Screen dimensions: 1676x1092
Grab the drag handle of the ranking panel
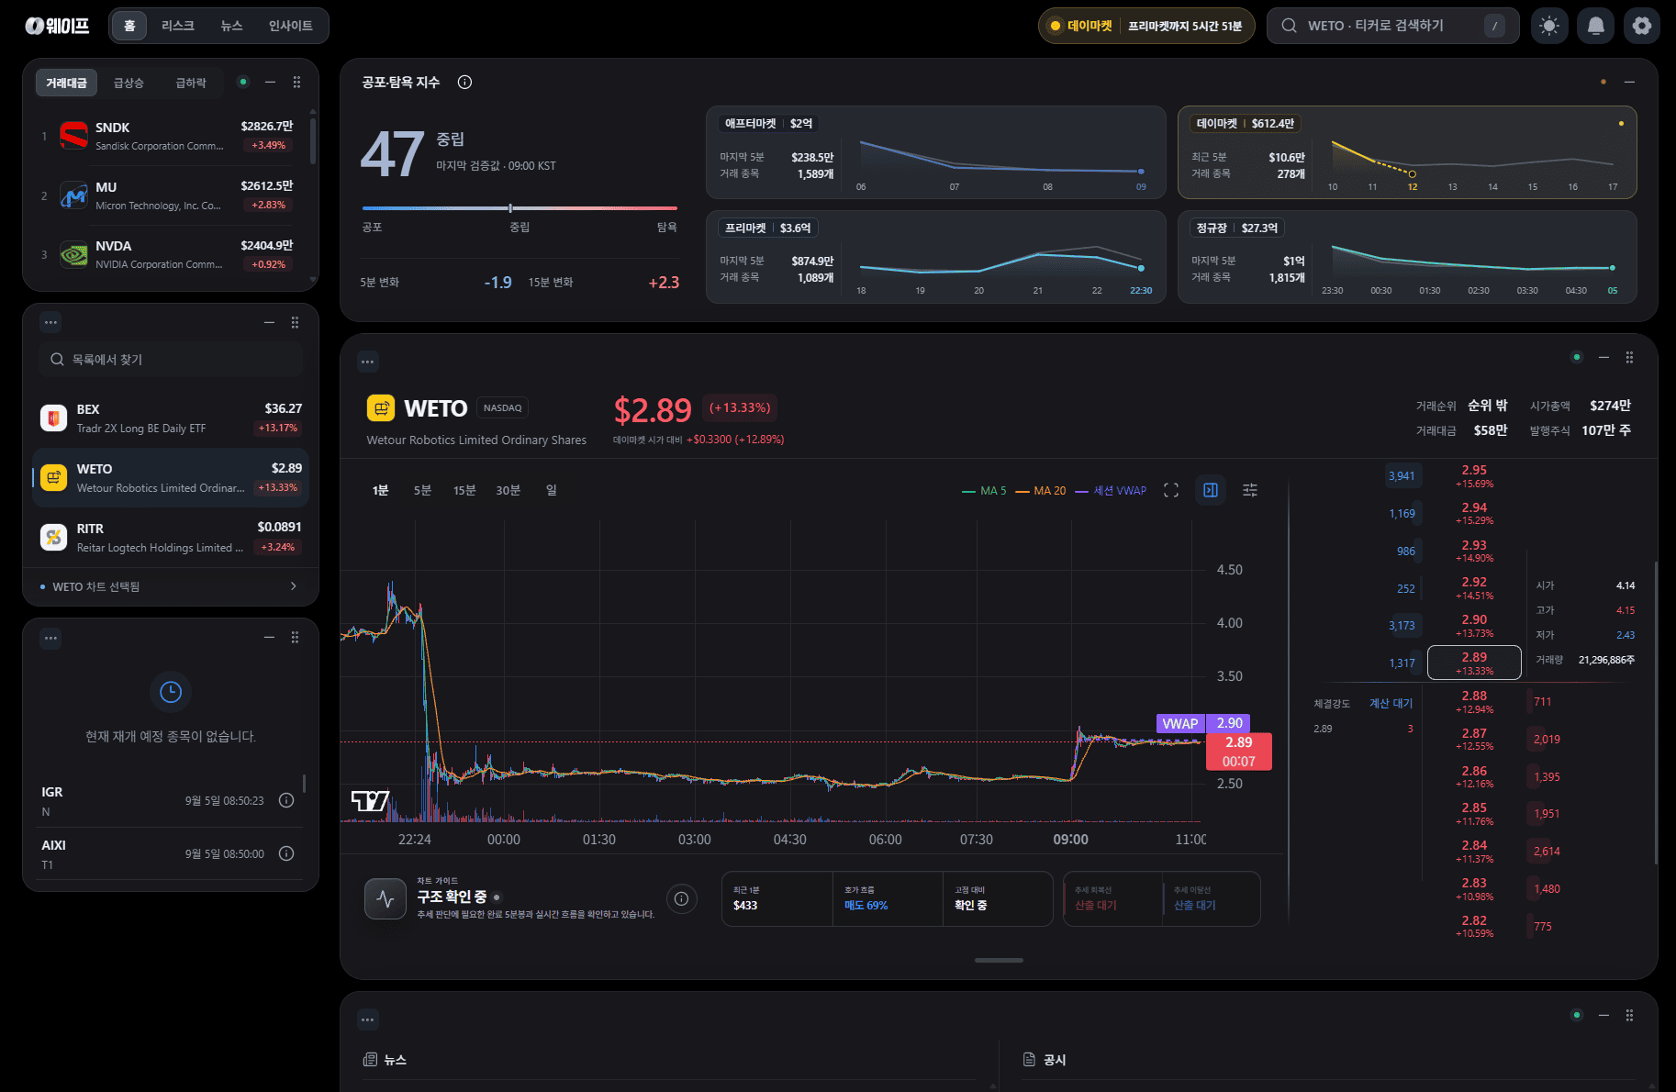tap(296, 83)
